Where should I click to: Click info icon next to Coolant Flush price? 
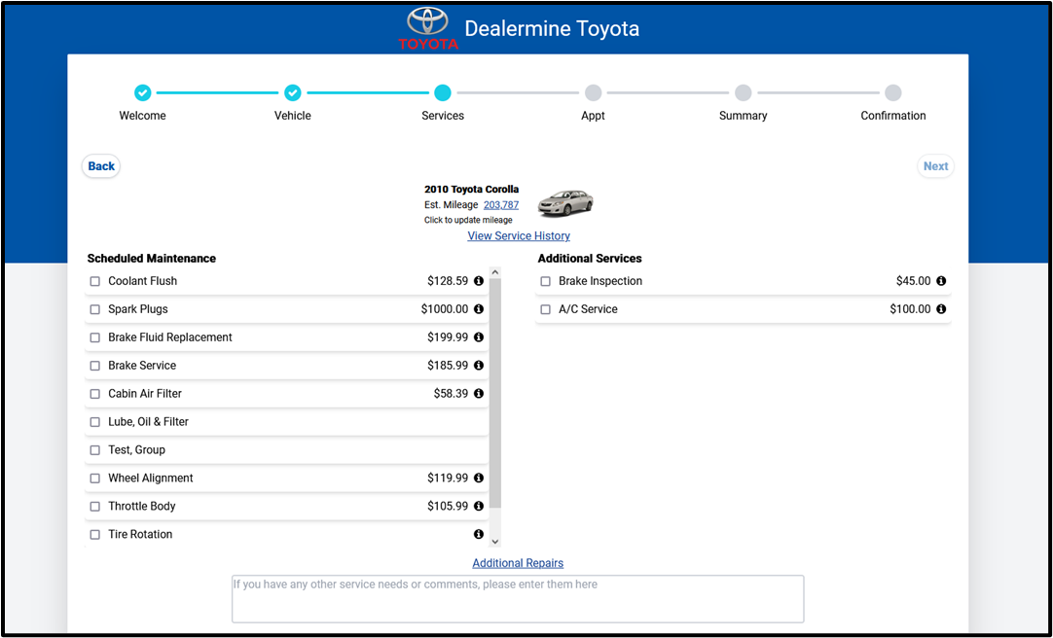[479, 281]
